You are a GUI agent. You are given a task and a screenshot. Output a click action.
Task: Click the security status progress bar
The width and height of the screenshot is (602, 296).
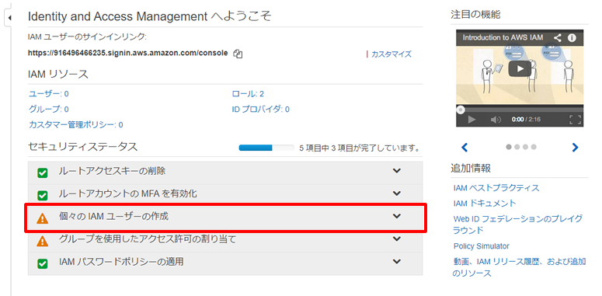(266, 148)
